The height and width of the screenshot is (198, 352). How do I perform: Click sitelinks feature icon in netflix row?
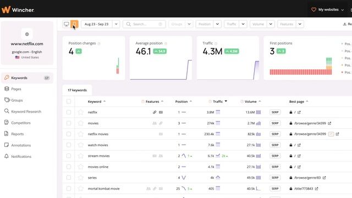pyautogui.click(x=155, y=112)
